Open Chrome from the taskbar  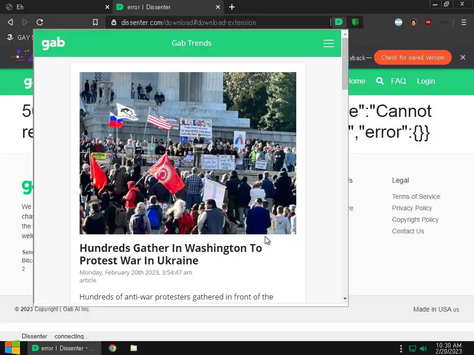tap(112, 348)
